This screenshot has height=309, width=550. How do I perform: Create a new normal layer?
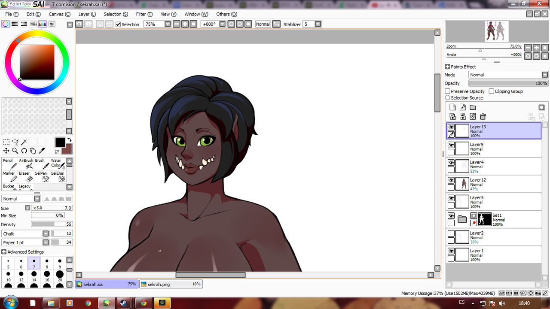coord(452,107)
